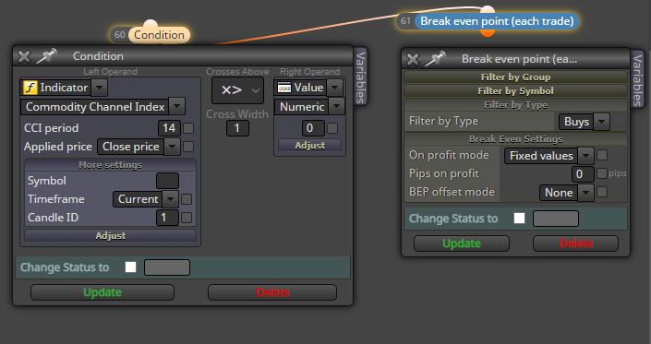Click the Symbol input field

tap(167, 181)
